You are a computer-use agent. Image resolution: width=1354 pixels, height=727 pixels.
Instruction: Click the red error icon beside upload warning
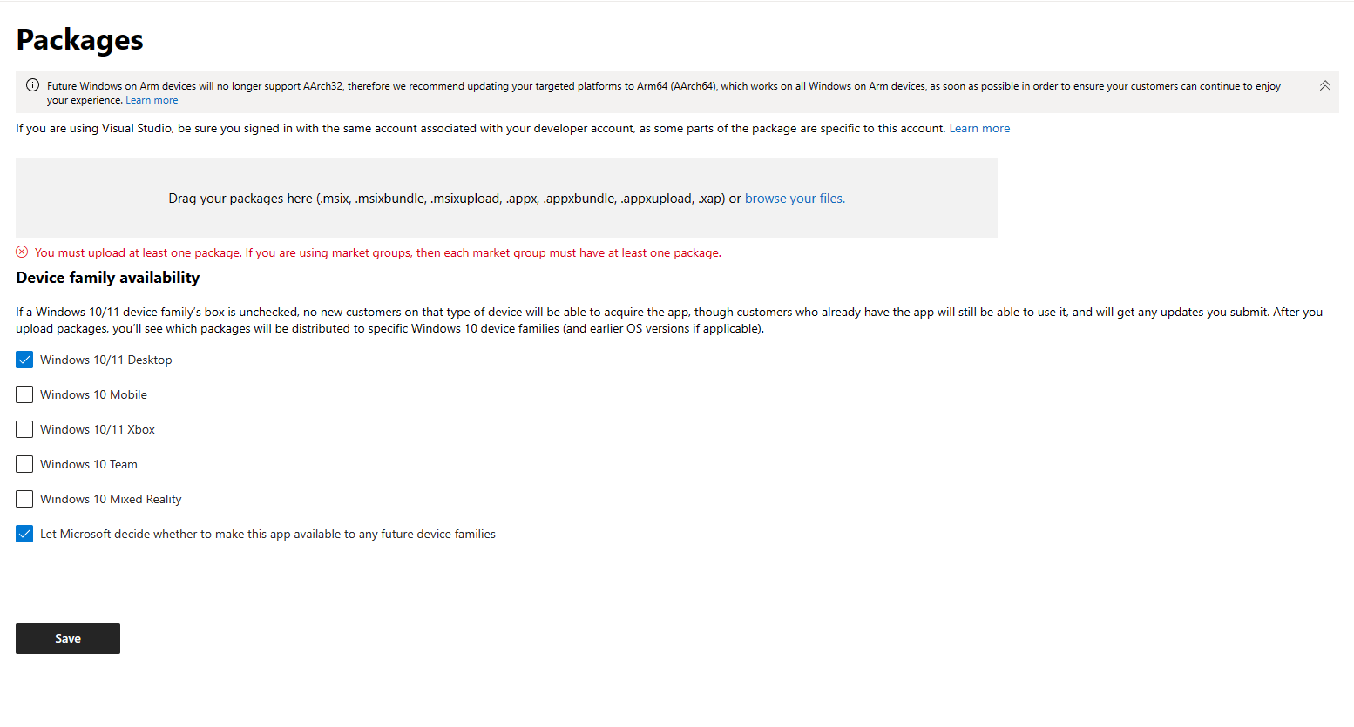(22, 252)
